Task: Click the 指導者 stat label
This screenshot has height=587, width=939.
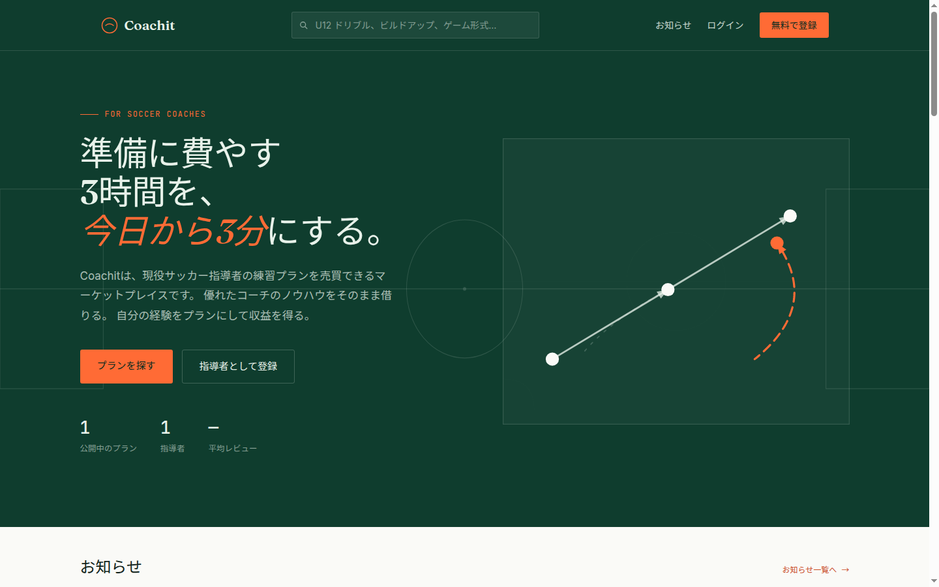Action: [x=173, y=449]
